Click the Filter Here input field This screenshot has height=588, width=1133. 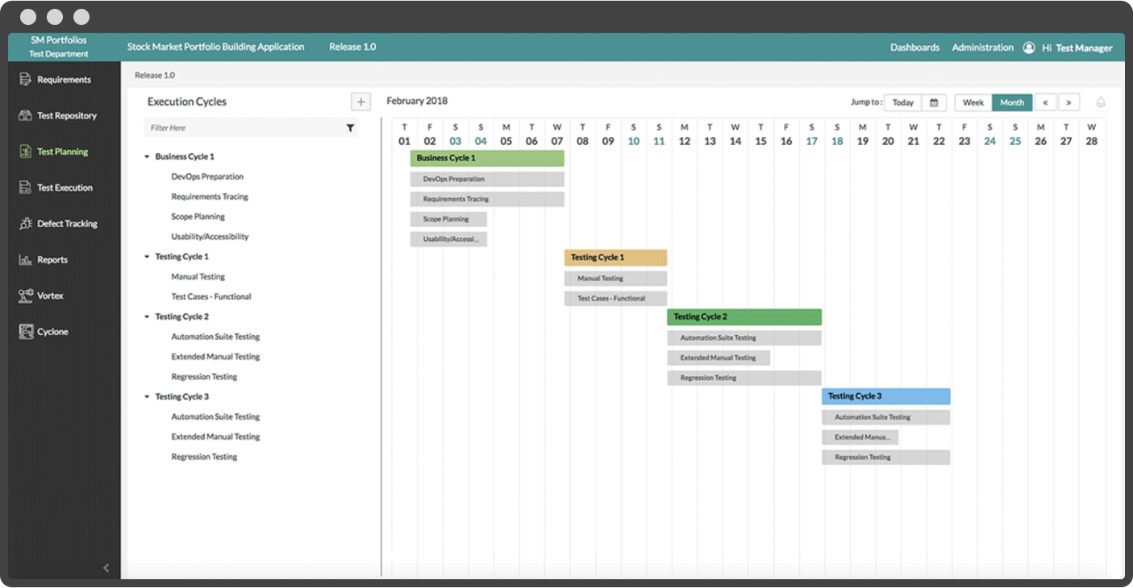click(x=242, y=128)
